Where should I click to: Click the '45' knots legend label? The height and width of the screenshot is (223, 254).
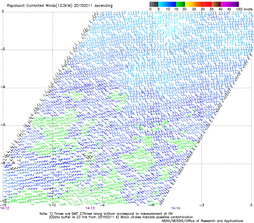(229, 9)
